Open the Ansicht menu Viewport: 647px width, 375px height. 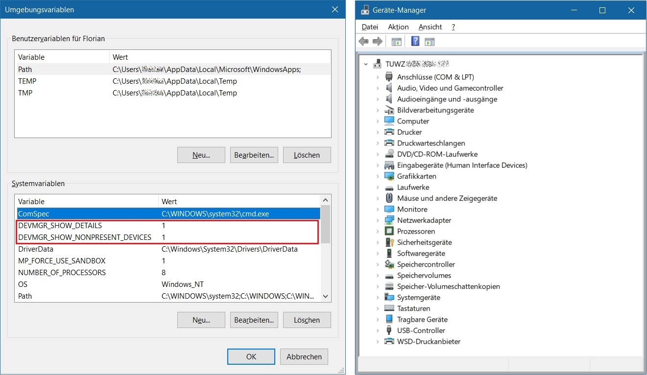(x=430, y=27)
